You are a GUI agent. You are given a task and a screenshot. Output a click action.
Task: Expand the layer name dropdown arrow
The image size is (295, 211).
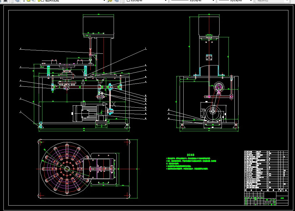(x=104, y=1)
